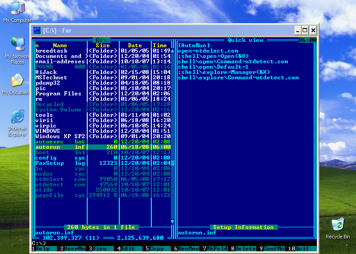Select the pagefile sys file
This screenshot has width=356, height=254.
click(x=103, y=195)
